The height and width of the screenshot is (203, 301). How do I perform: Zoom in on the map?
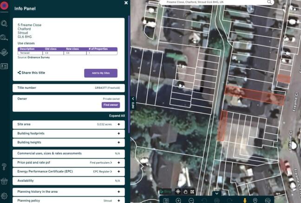178,200
